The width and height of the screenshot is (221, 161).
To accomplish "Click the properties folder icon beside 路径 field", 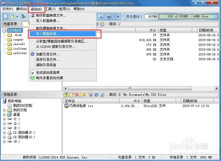I will tap(102, 24).
